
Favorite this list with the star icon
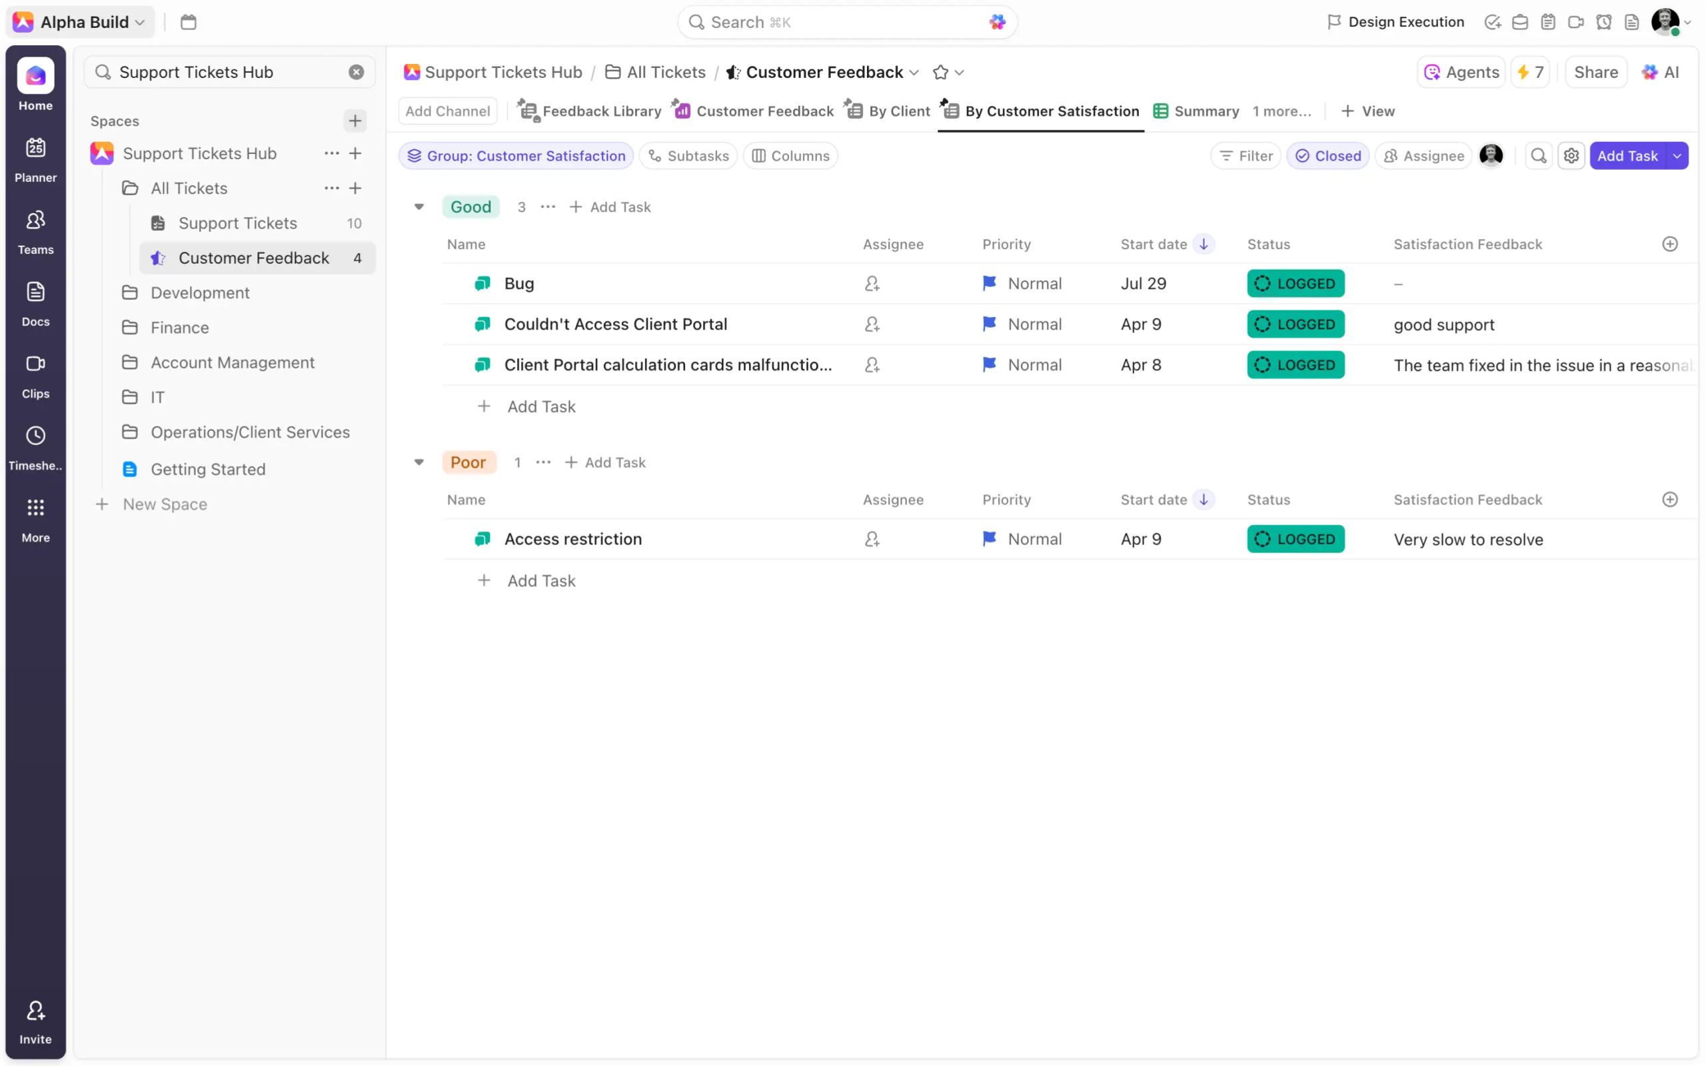pyautogui.click(x=940, y=72)
